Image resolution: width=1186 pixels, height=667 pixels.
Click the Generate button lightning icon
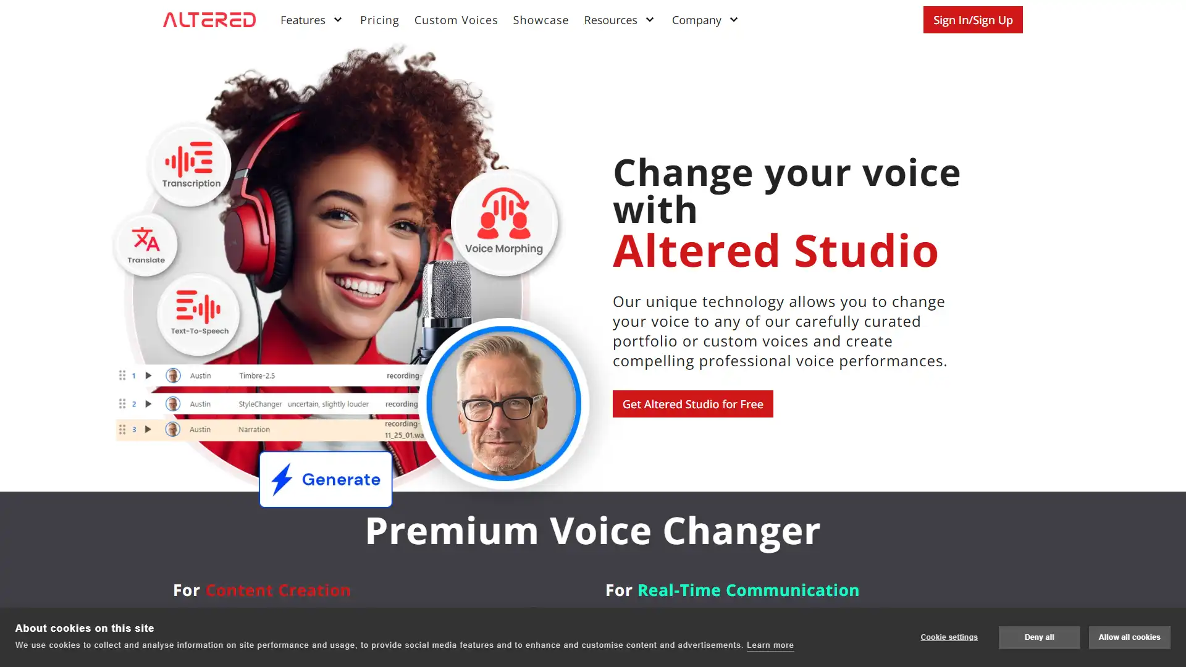pos(283,480)
